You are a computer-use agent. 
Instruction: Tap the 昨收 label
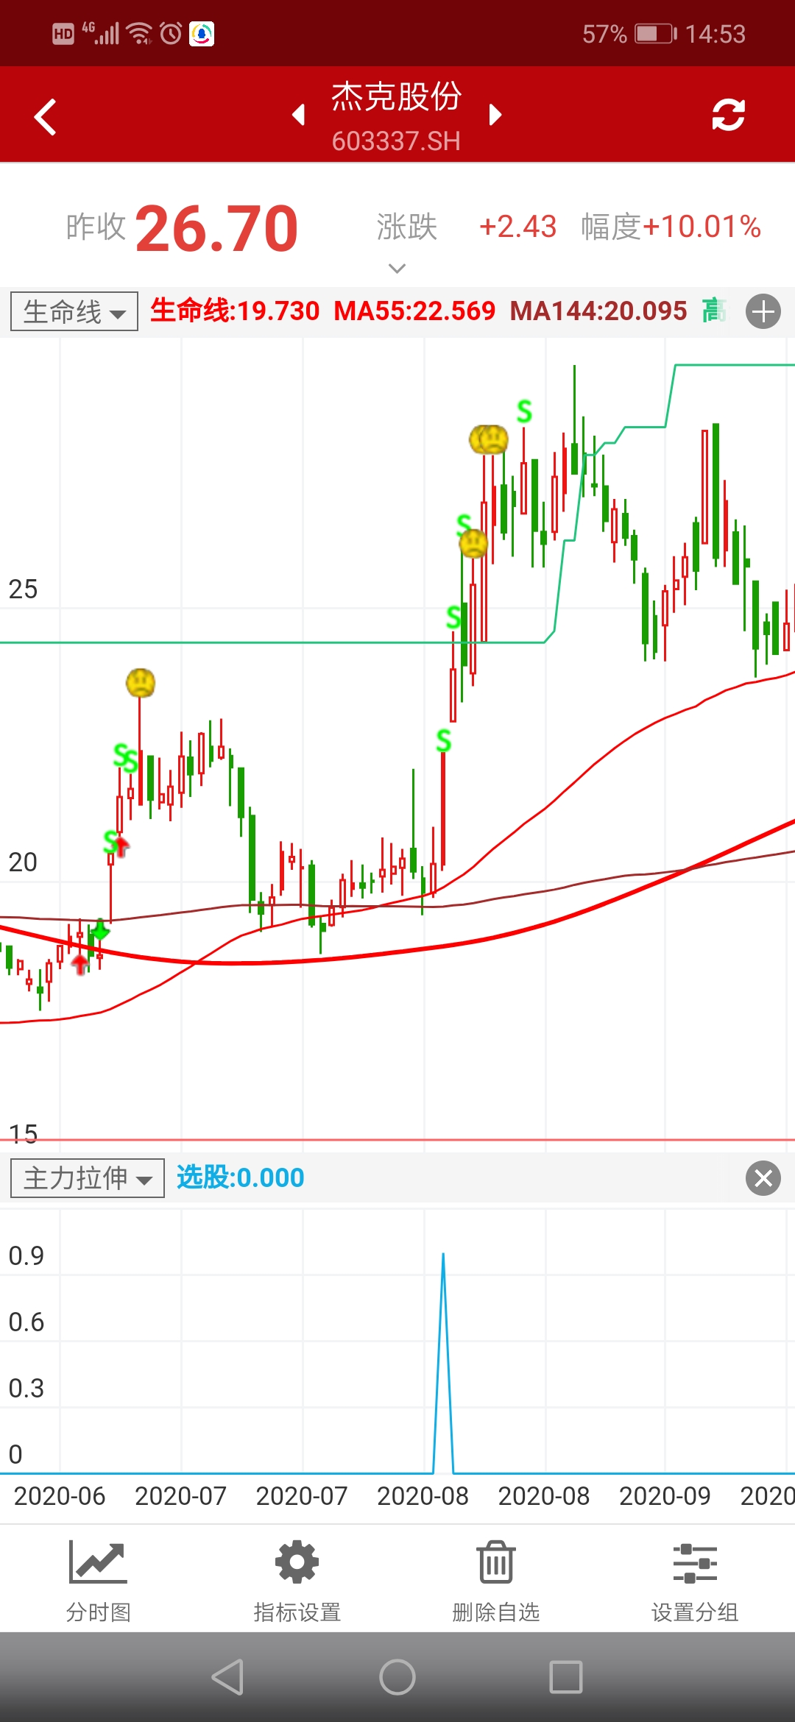96,227
